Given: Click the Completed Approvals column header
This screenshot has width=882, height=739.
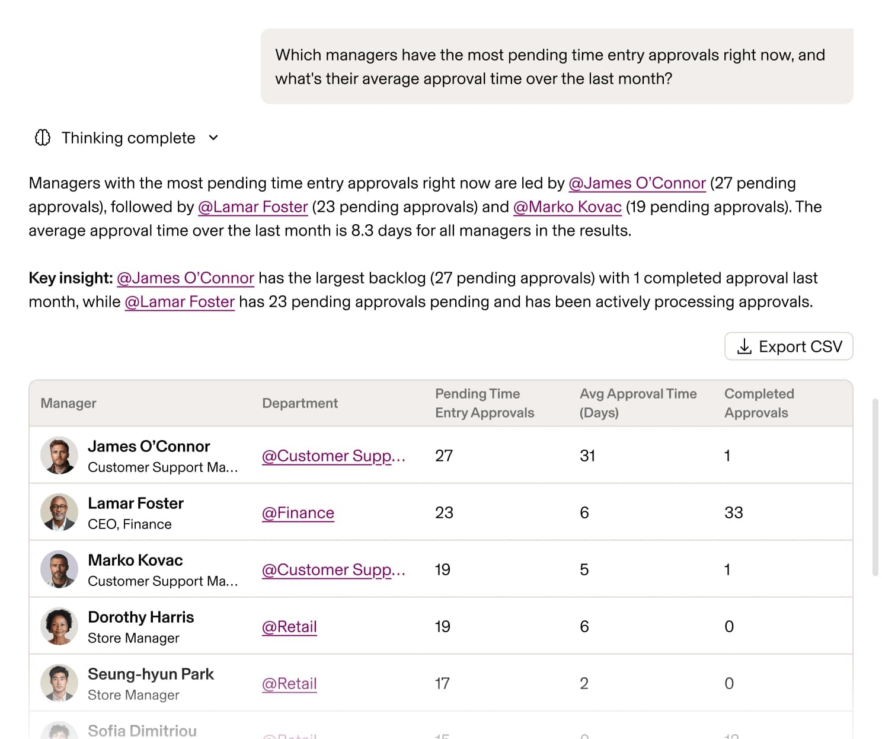Looking at the screenshot, I should click(759, 403).
